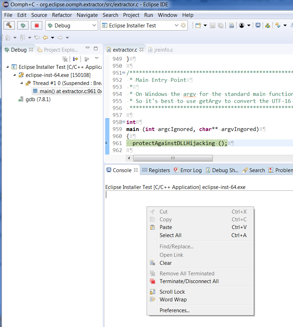
Task: Click the Build hammer icon in toolbar
Action: (9, 26)
